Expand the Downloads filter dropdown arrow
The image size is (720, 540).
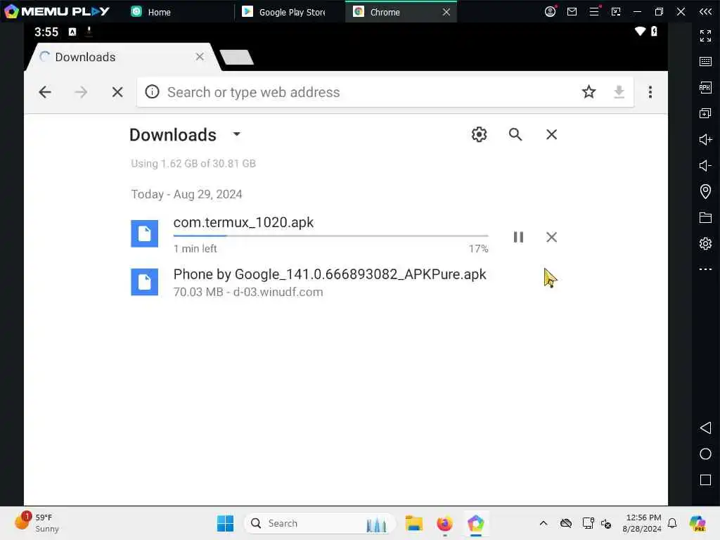pyautogui.click(x=236, y=134)
